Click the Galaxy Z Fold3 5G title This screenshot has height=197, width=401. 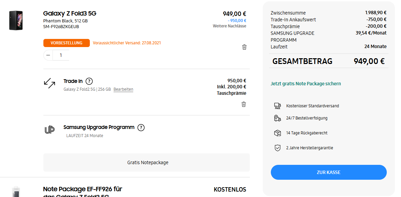coord(69,14)
